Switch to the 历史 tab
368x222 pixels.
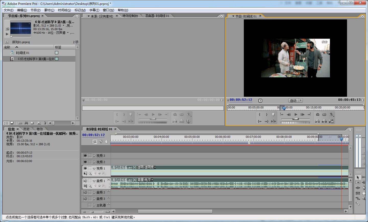point(26,129)
